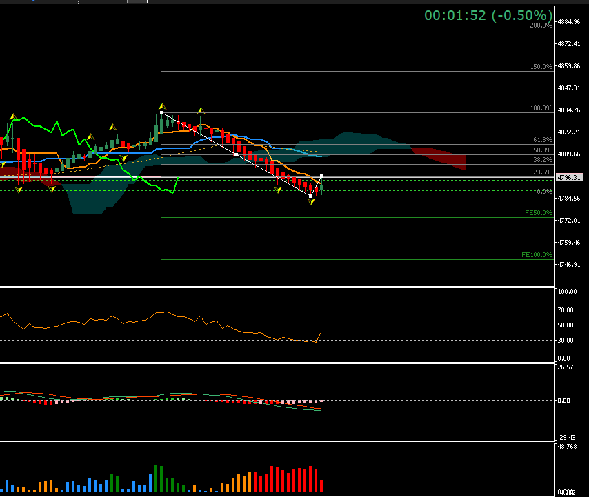
Task: Click the trendline end anchor at the 0.0% level
Action: pos(310,196)
